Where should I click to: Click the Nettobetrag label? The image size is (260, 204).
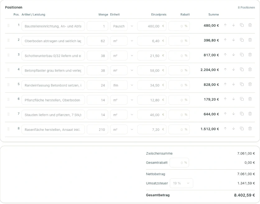click(x=156, y=174)
